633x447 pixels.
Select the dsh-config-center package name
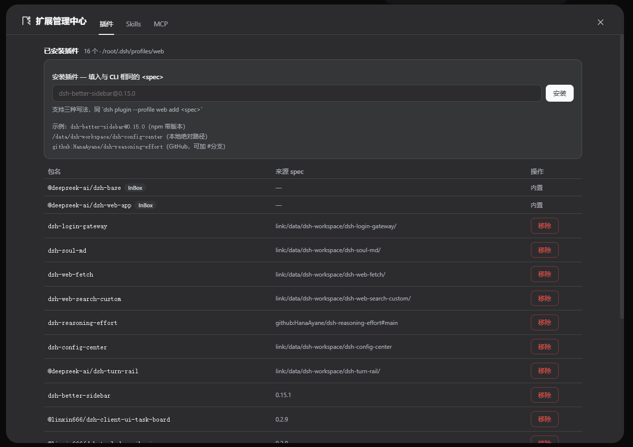tap(77, 347)
